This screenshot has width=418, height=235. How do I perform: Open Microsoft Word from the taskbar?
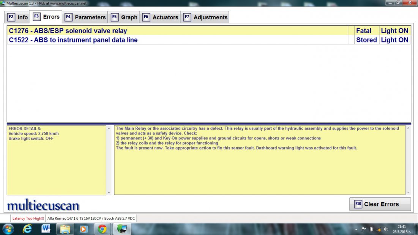[46, 229]
